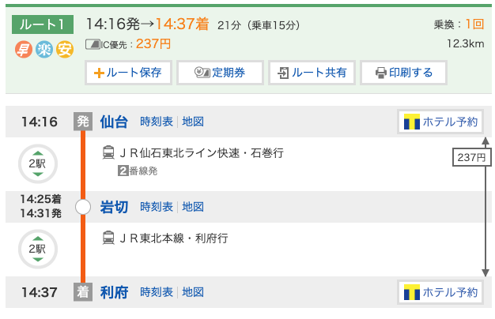Screen dimensions: 495x319
Task: Click the blue 楽 easy-route badge
Action: 44,50
